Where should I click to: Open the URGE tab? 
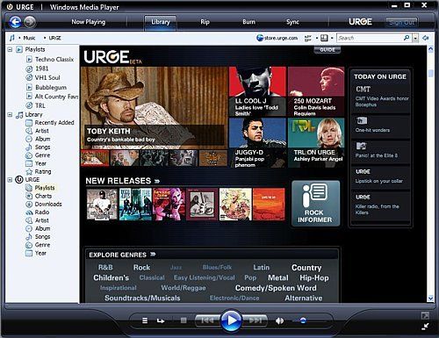pyautogui.click(x=360, y=22)
